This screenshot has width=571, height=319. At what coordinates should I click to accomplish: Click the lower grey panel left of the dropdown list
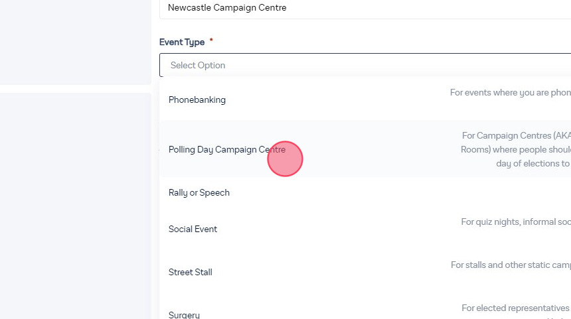click(x=75, y=206)
